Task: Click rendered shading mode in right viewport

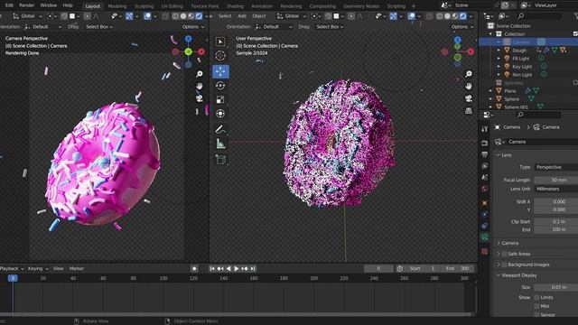Action: 462,16
